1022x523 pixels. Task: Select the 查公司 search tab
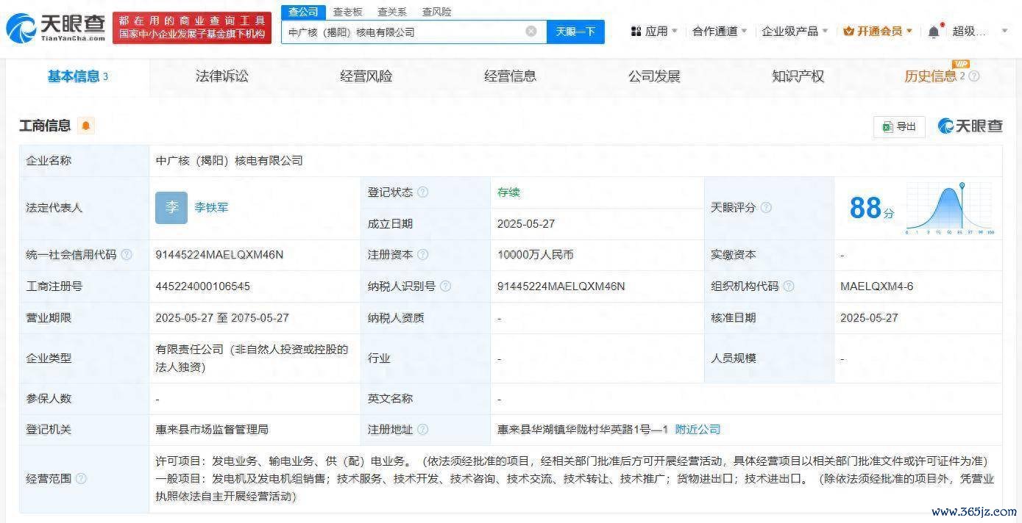[303, 12]
